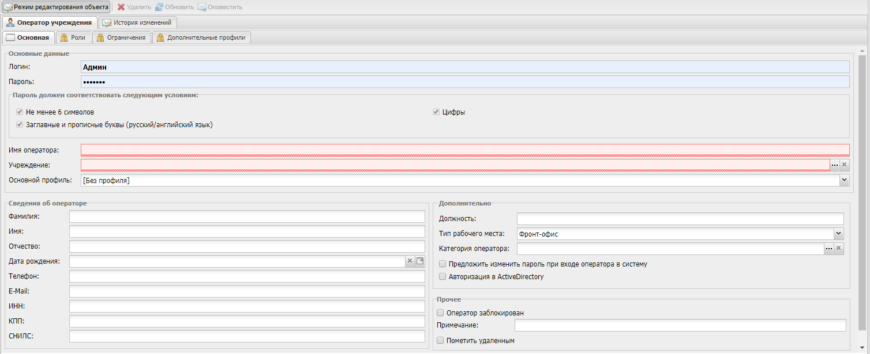Click Оповестить in the toolbar
870x354 pixels.
[220, 7]
